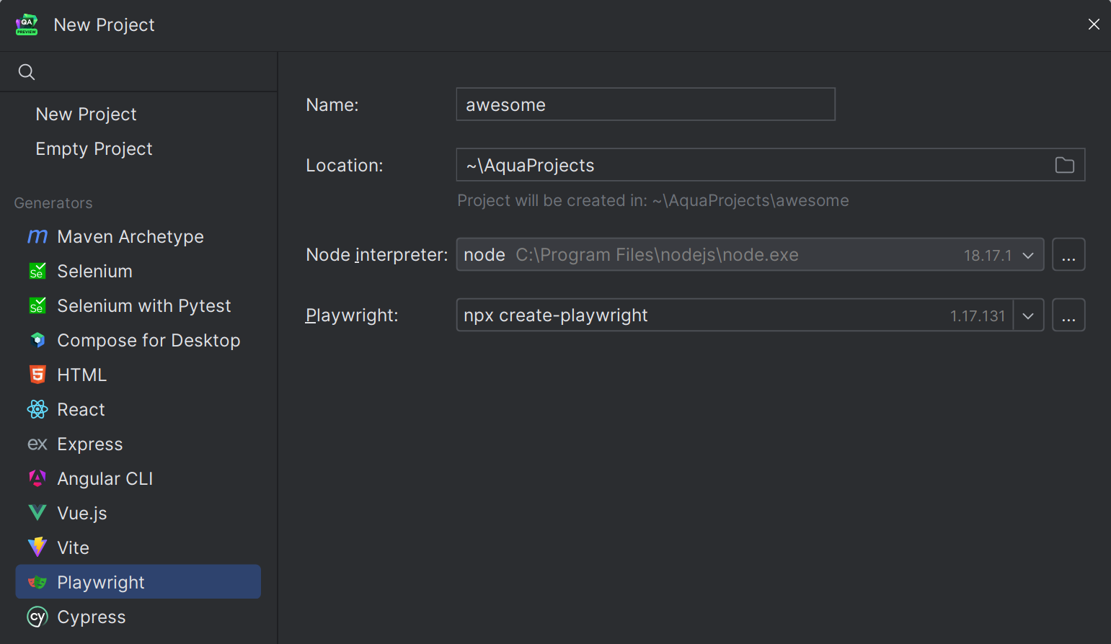Viewport: 1111px width, 644px height.
Task: Open browse dialog for Node interpreter
Action: 1068,255
